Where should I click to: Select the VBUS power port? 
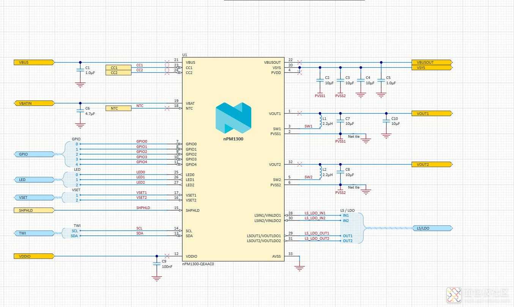click(34, 62)
